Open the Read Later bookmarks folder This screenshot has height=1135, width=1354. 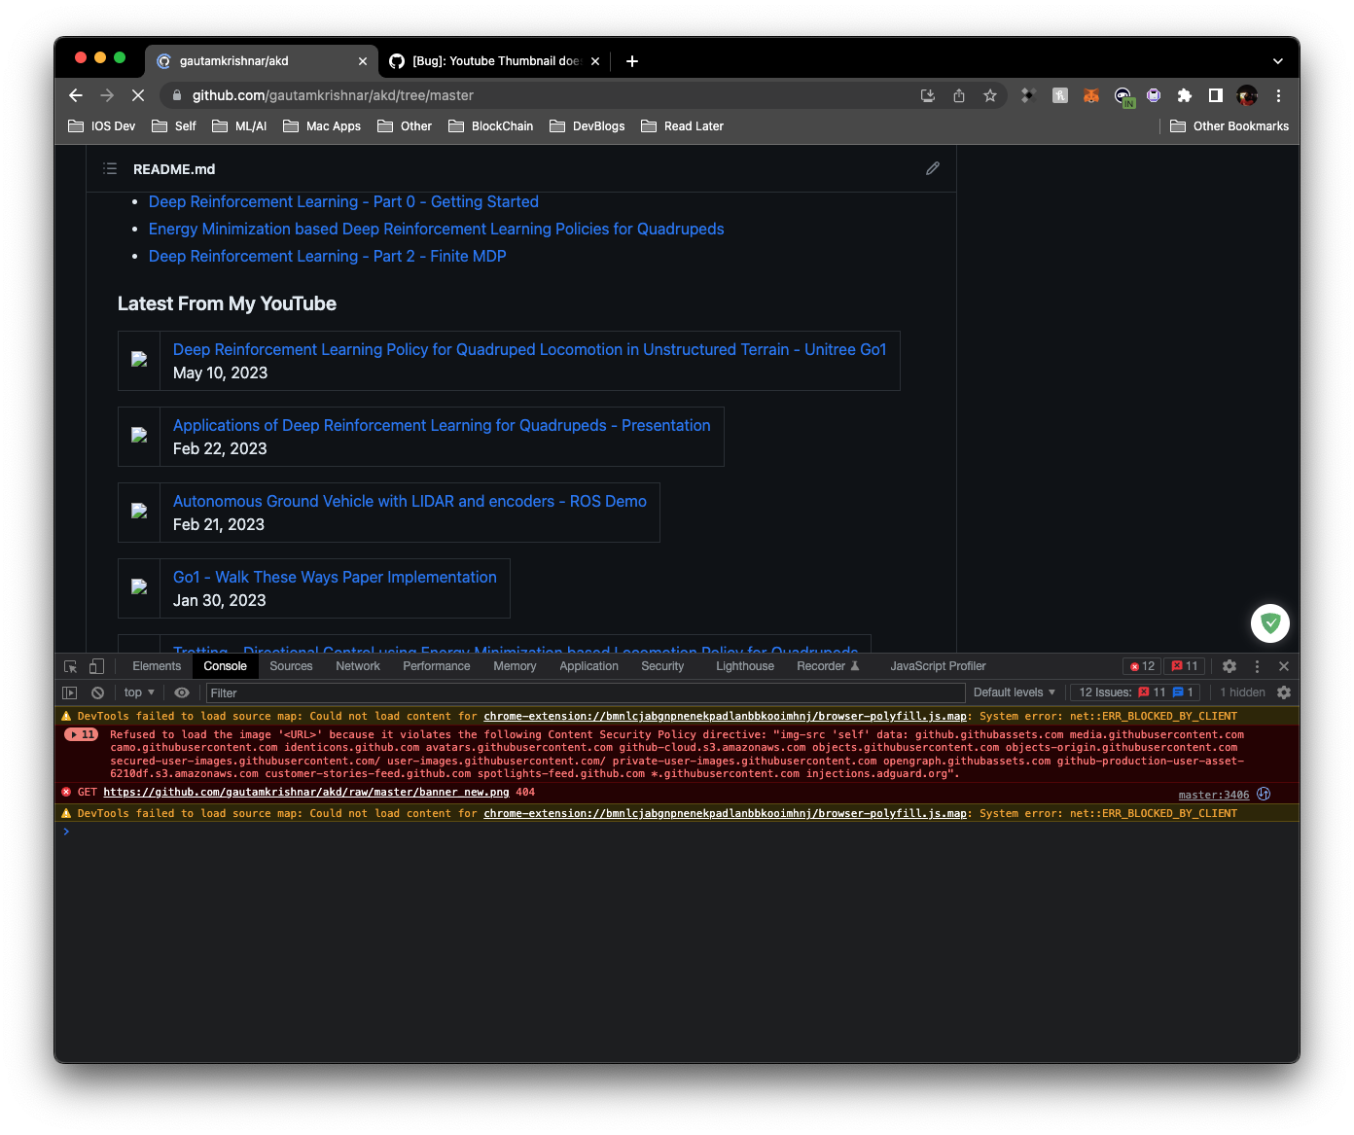tap(682, 125)
